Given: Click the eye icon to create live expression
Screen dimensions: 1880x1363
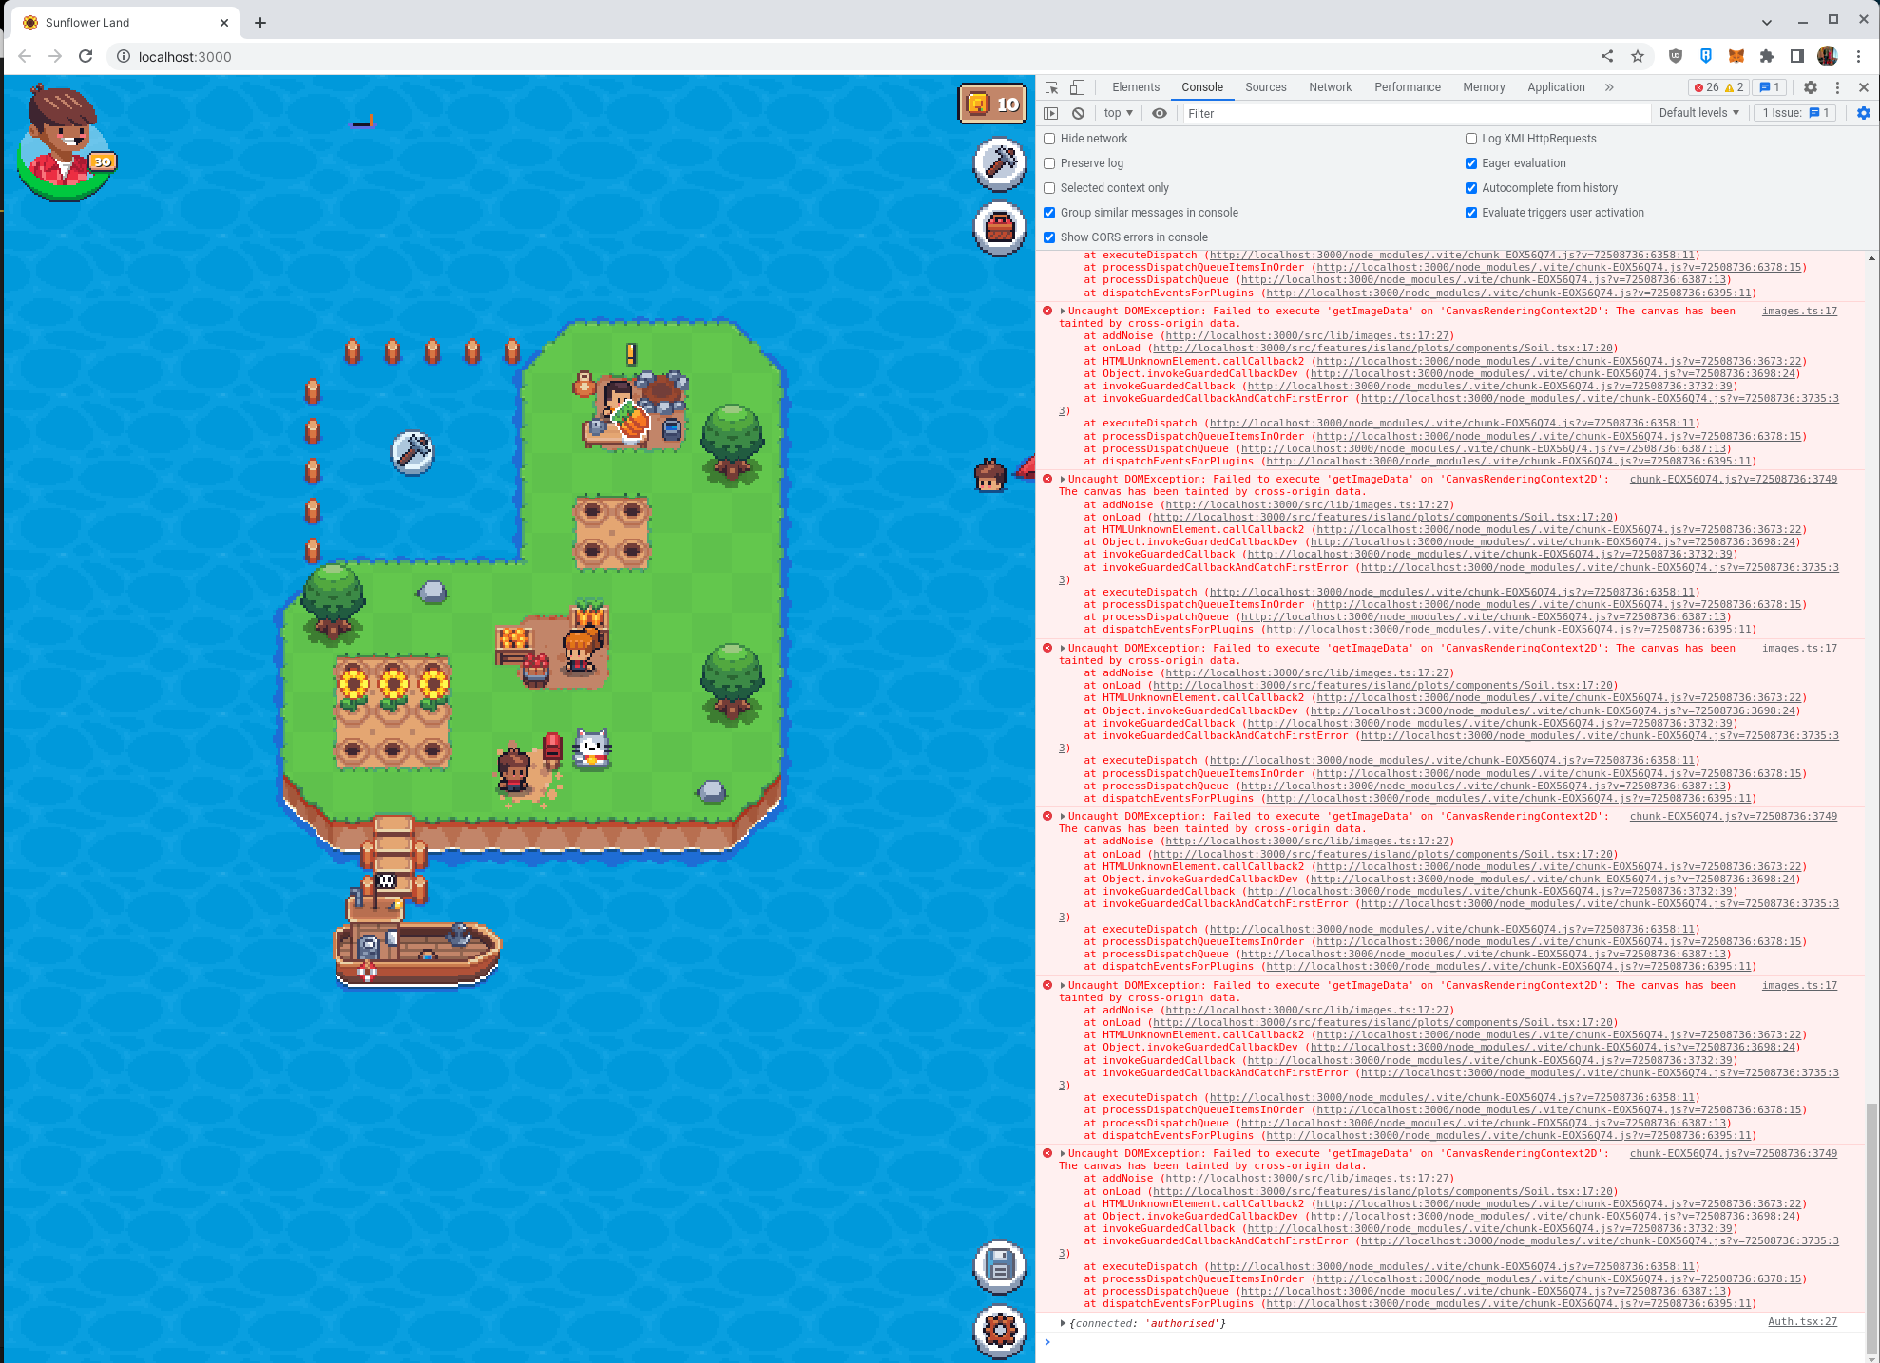Looking at the screenshot, I should pos(1159,113).
